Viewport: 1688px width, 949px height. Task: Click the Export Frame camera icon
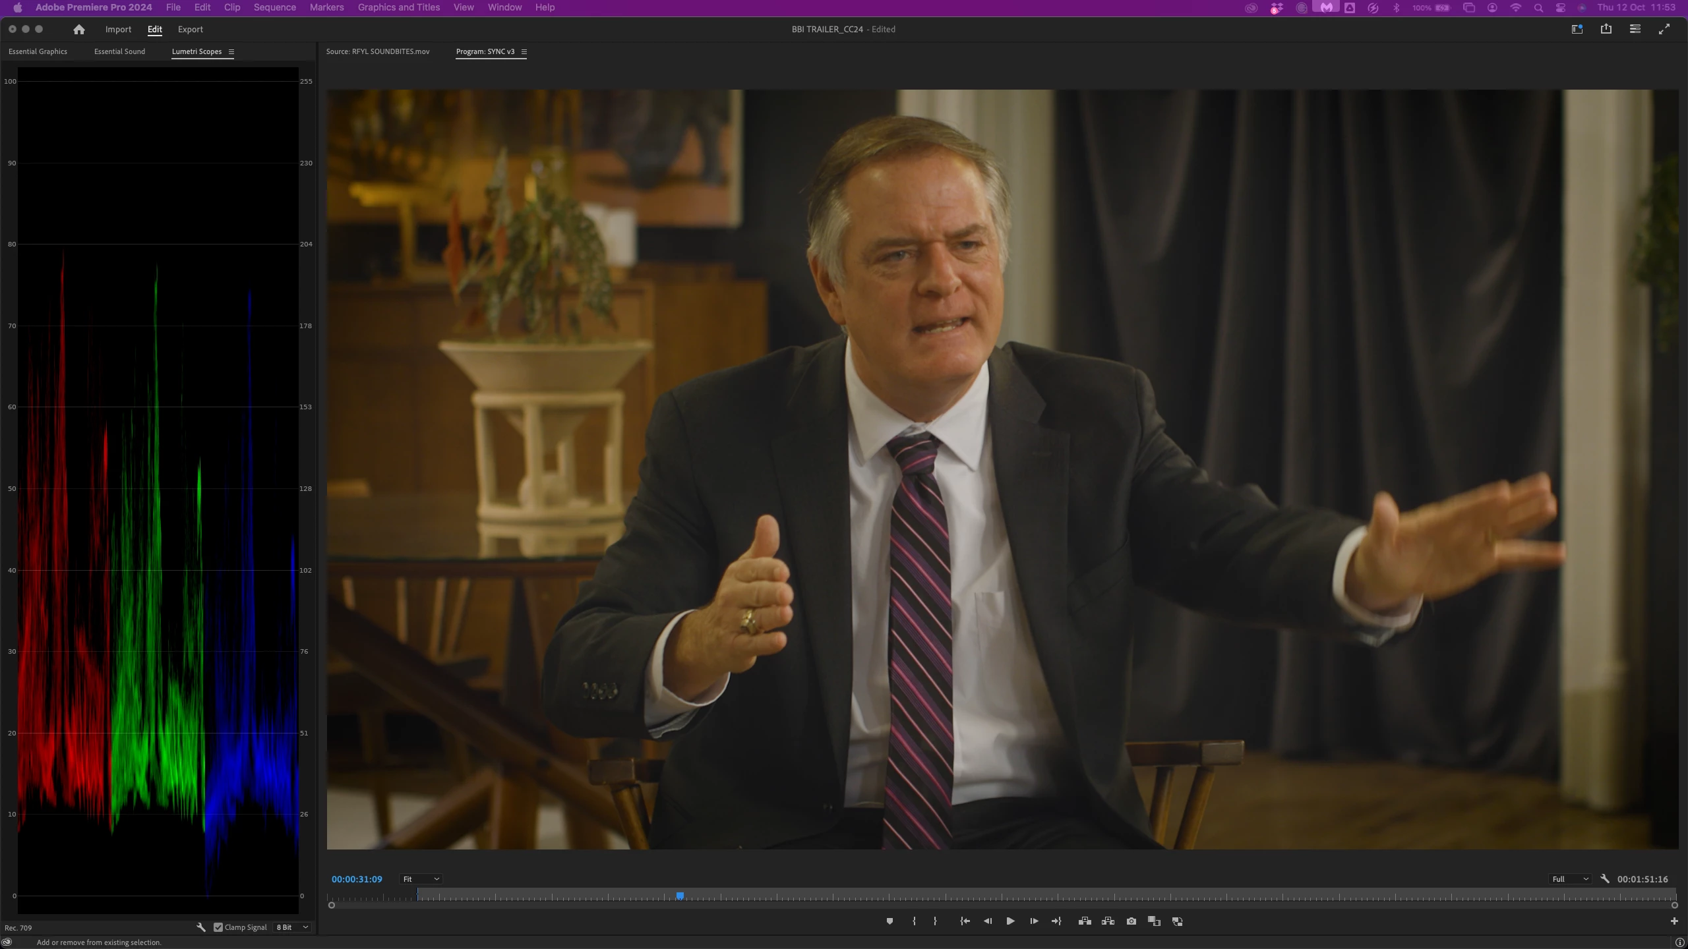click(x=1131, y=921)
